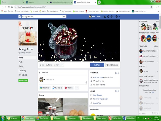Select the Check in location option
This screenshot has width=161, height=121.
(69, 88)
